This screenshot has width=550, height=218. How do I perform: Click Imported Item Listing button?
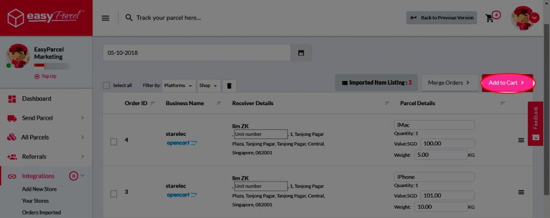(377, 83)
